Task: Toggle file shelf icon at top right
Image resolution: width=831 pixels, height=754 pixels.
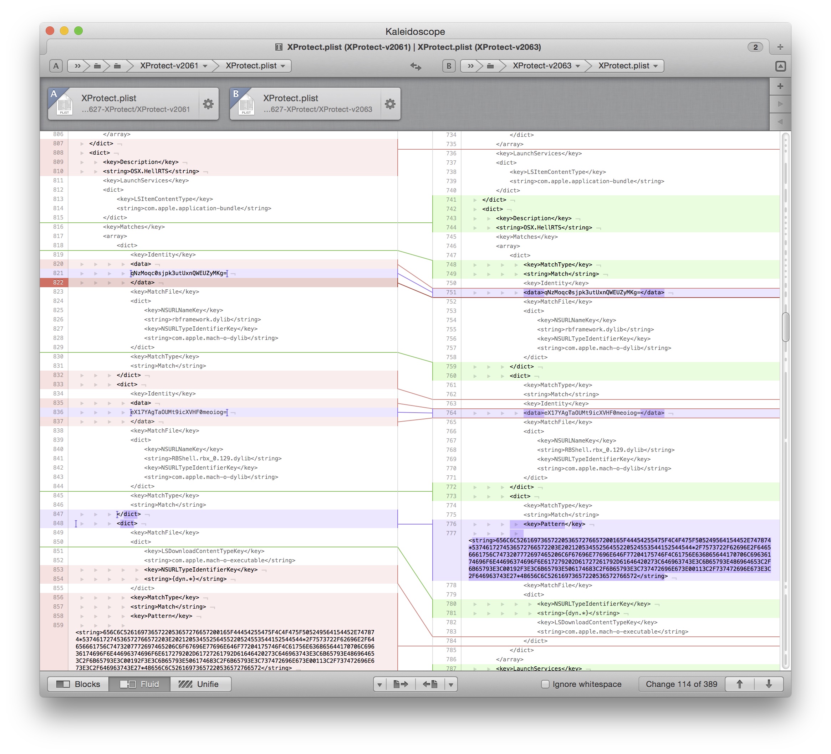Action: tap(780, 66)
